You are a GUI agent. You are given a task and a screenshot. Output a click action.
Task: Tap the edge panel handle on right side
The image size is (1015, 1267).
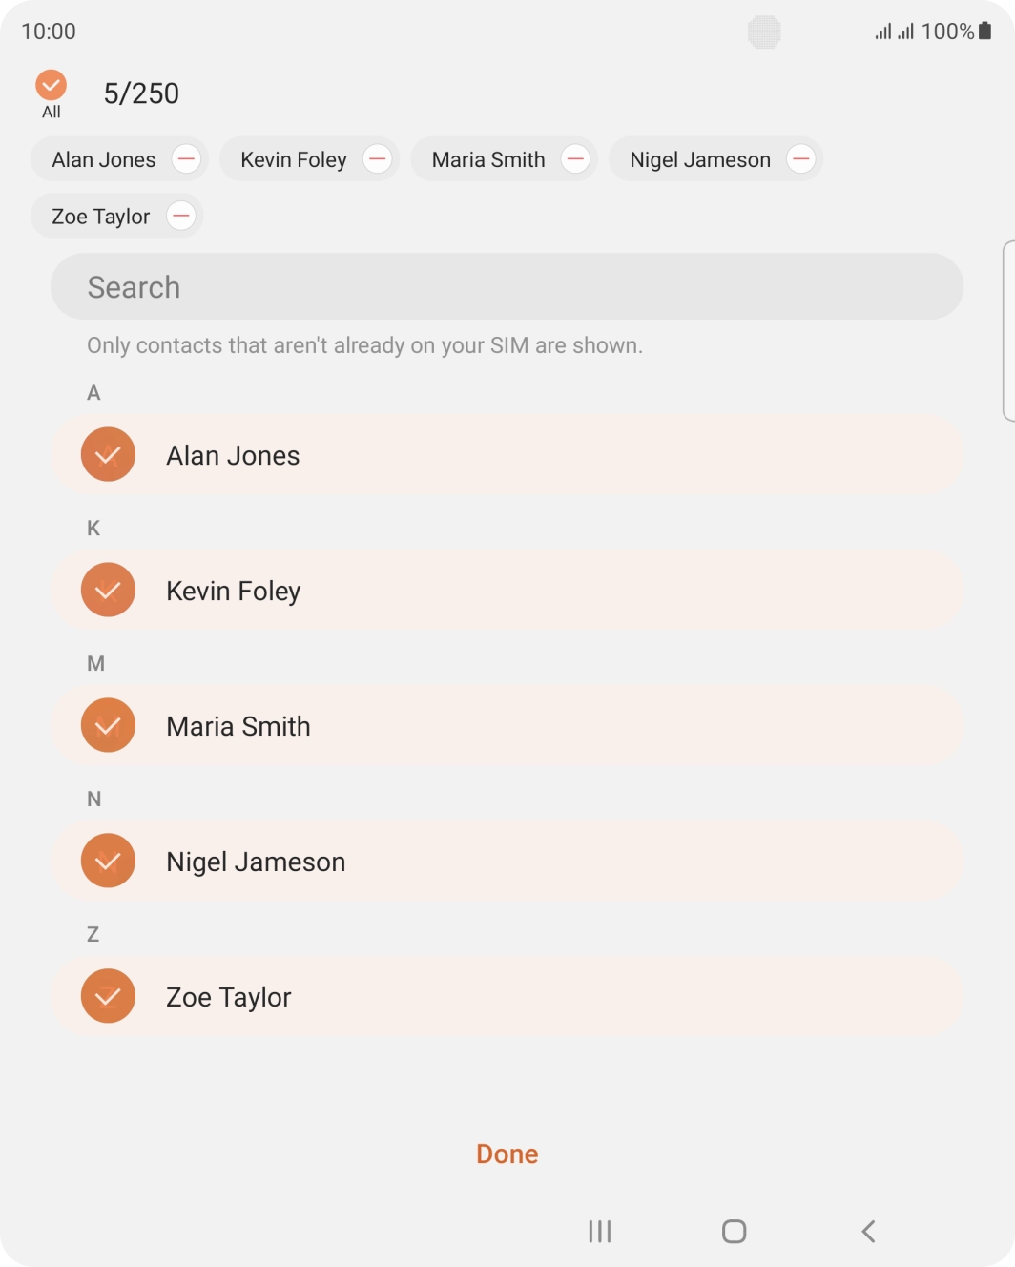tap(1008, 331)
